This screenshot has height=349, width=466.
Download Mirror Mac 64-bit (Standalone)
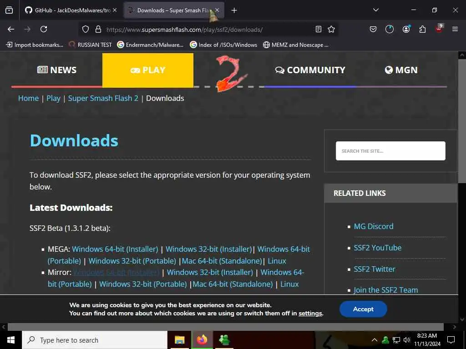pyautogui.click(x=233, y=284)
